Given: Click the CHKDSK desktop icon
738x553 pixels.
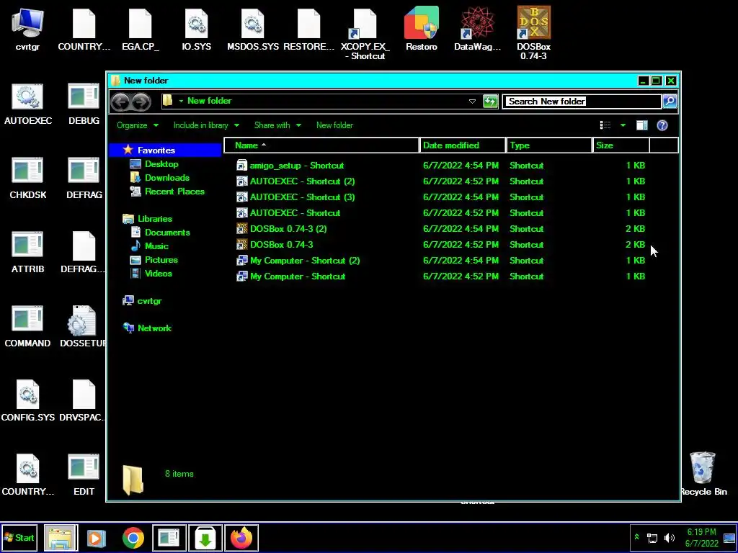Looking at the screenshot, I should pyautogui.click(x=28, y=179).
